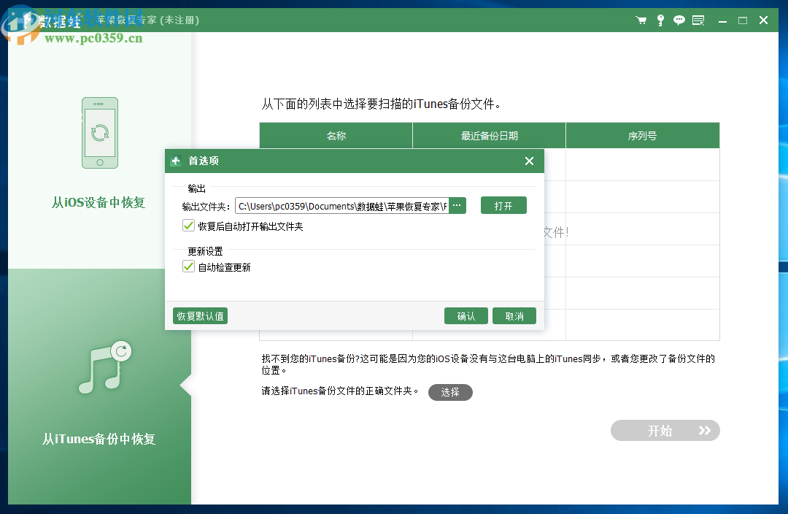Open folder browser with ... button
The width and height of the screenshot is (788, 514).
pyautogui.click(x=457, y=205)
